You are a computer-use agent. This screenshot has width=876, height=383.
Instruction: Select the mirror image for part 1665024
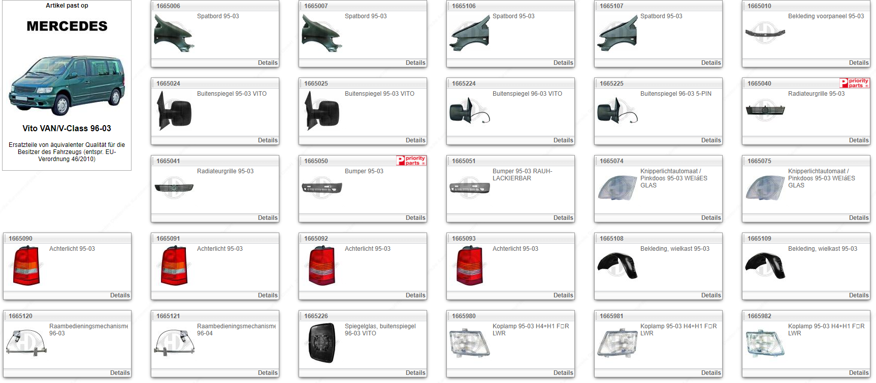click(x=174, y=111)
